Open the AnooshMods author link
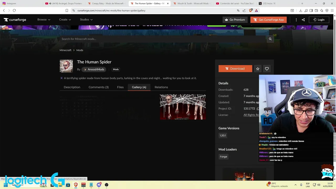The image size is (336, 189). [x=94, y=69]
